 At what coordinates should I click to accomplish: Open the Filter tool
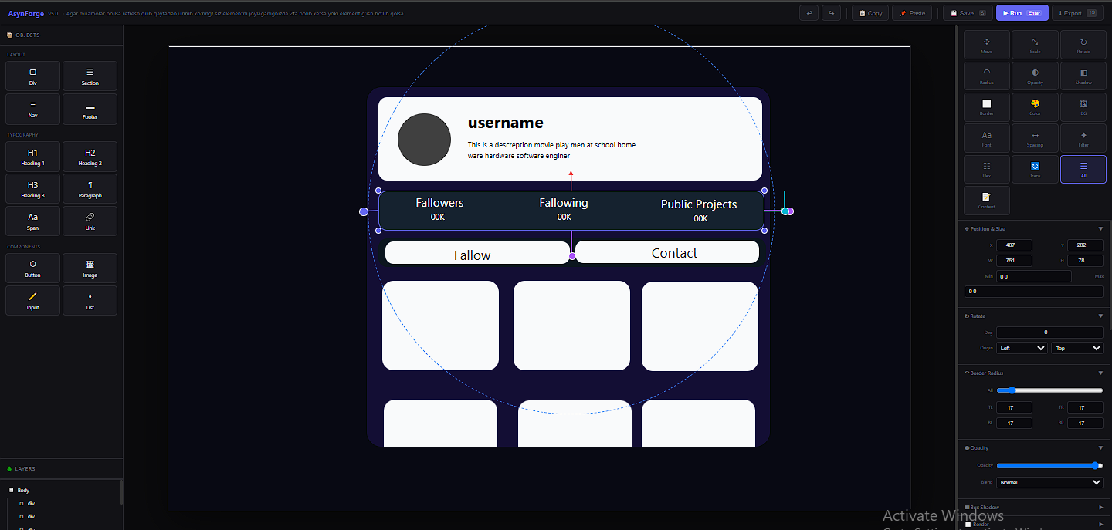tap(1083, 139)
